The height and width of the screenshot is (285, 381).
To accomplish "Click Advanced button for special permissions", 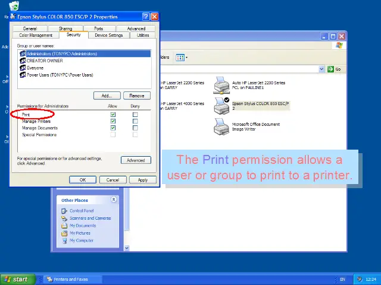I will coord(136,160).
